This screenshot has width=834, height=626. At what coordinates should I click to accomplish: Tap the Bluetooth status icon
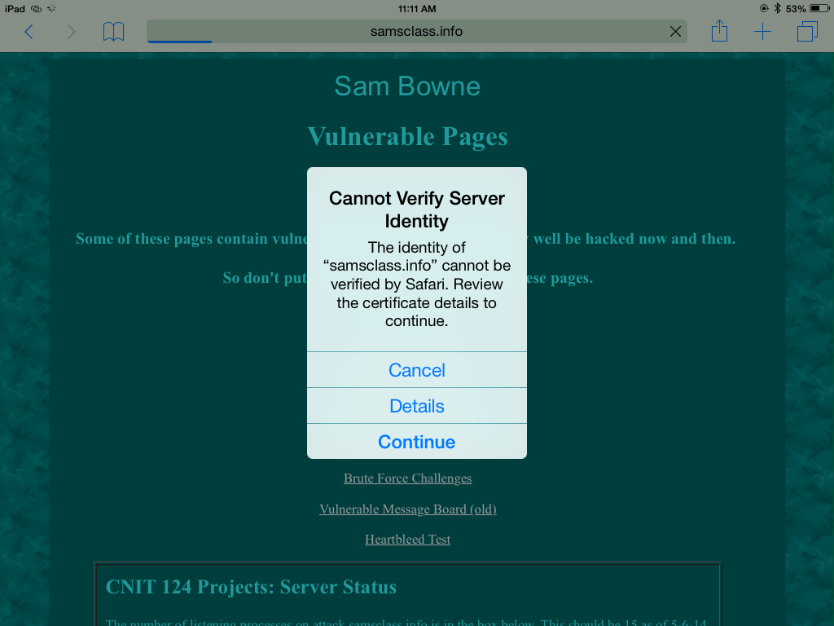coord(777,8)
